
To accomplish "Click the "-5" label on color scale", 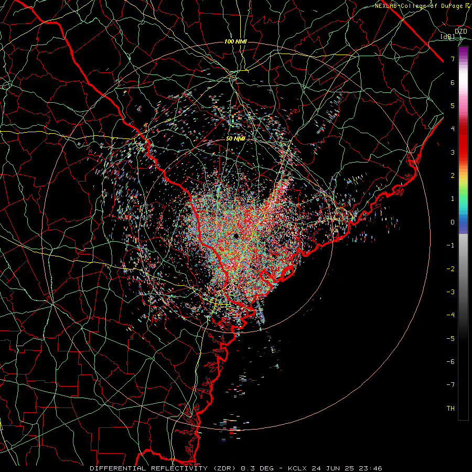I will pos(450,339).
